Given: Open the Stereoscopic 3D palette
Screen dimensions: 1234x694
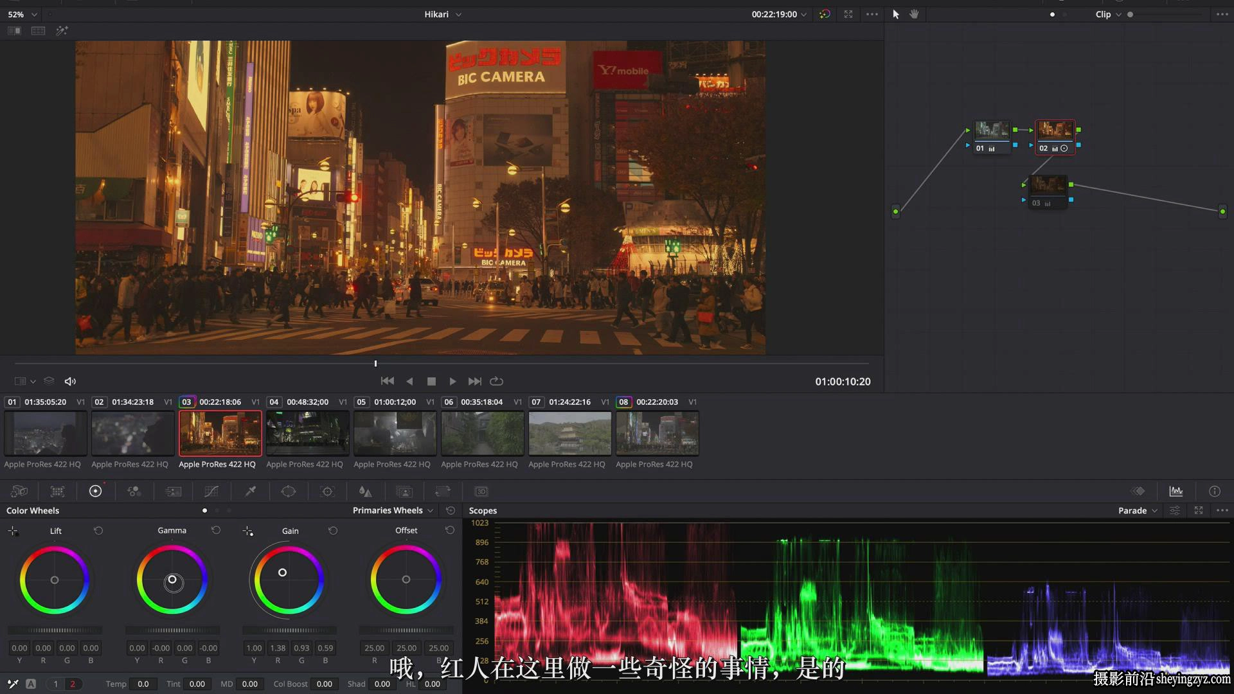Looking at the screenshot, I should pyautogui.click(x=481, y=492).
